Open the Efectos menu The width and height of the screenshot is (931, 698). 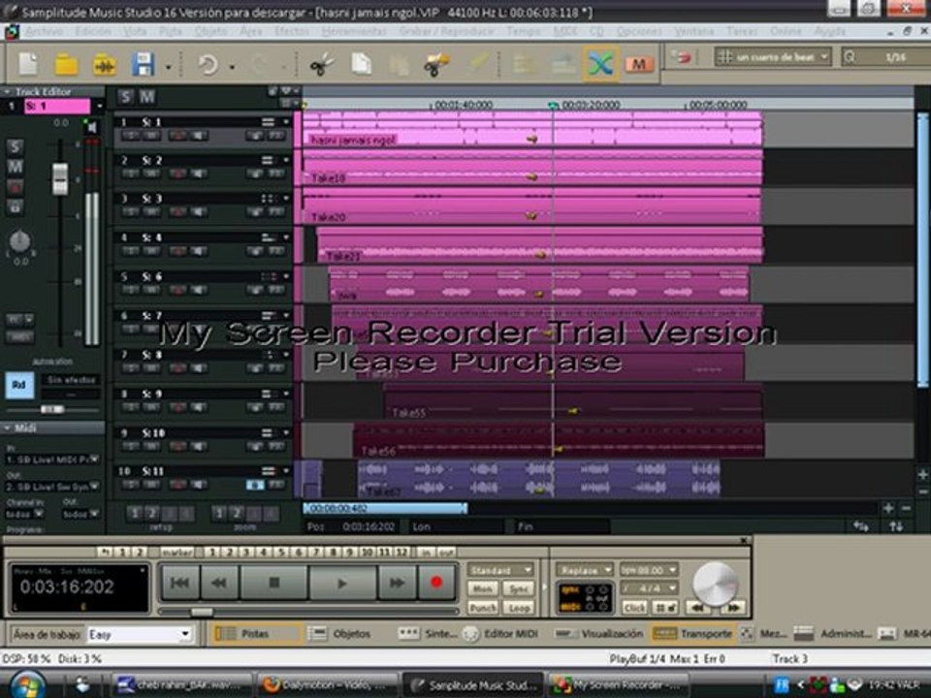pyautogui.click(x=292, y=31)
